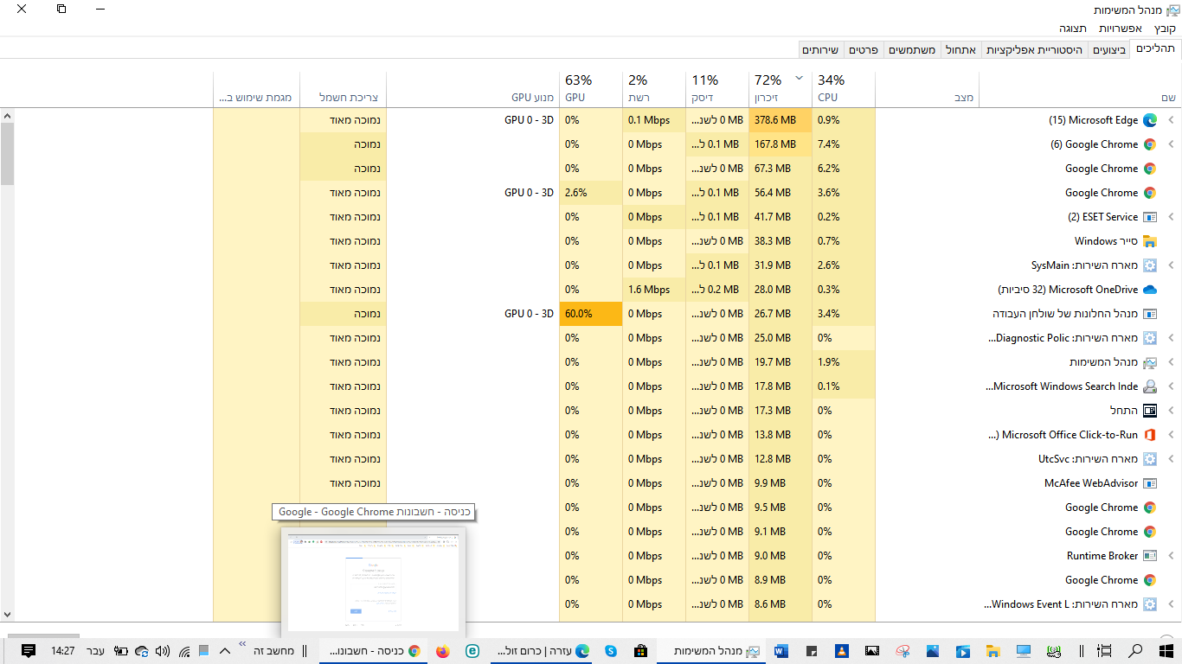
Task: Click the Microsoft Edge process icon
Action: coord(1150,120)
